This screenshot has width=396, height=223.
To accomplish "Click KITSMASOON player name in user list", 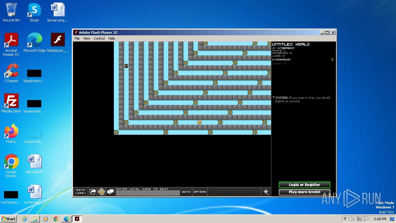I will coord(282,59).
